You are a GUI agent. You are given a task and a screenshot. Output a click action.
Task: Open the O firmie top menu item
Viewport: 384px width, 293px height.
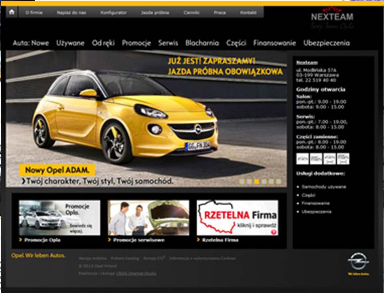click(34, 12)
